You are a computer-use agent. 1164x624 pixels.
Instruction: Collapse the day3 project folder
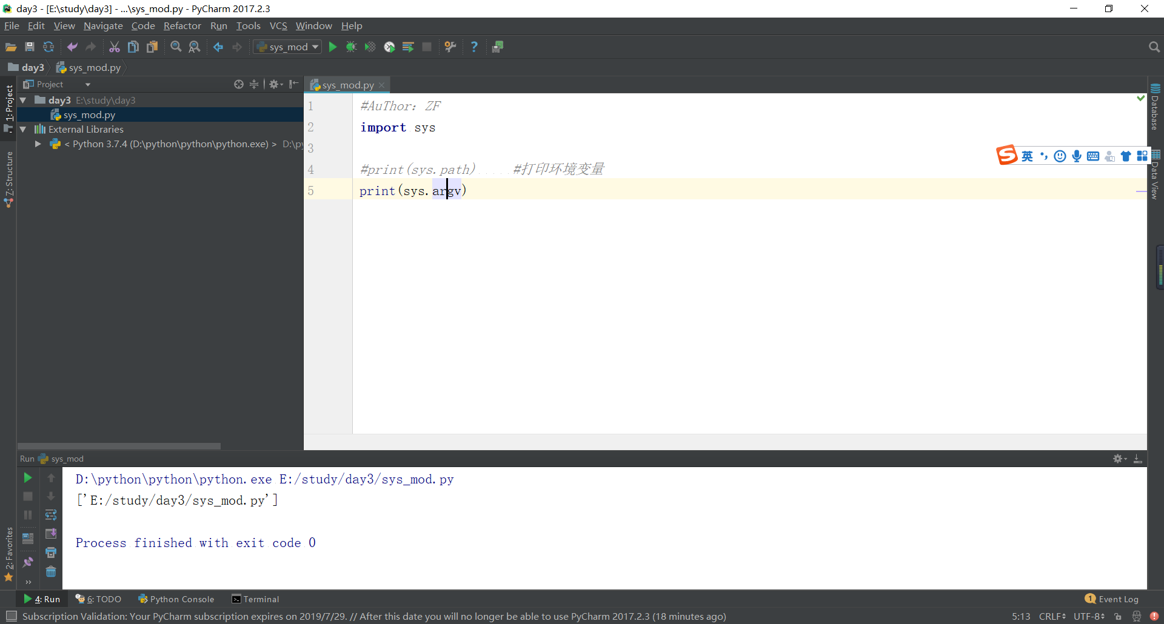tap(23, 100)
